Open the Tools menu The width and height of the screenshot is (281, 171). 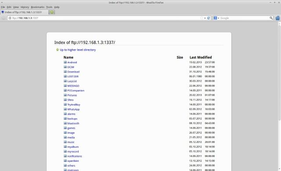click(49, 7)
